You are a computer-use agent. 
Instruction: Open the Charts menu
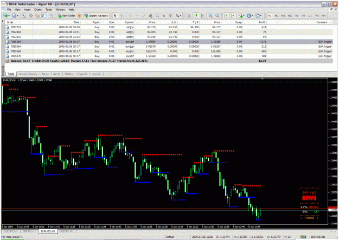(37, 10)
